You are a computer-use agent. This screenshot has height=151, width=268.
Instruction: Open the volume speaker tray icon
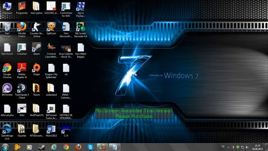click(x=247, y=147)
